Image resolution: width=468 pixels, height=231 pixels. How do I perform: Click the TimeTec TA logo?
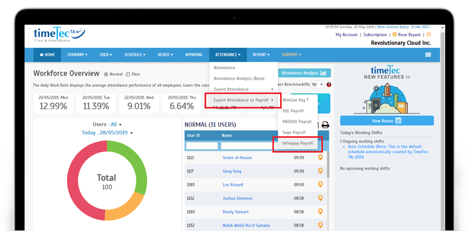coord(59,35)
